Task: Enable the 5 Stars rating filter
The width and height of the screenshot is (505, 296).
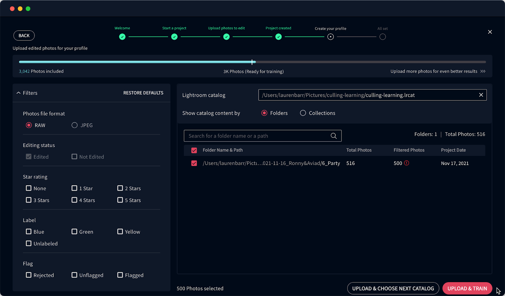Action: coord(120,200)
